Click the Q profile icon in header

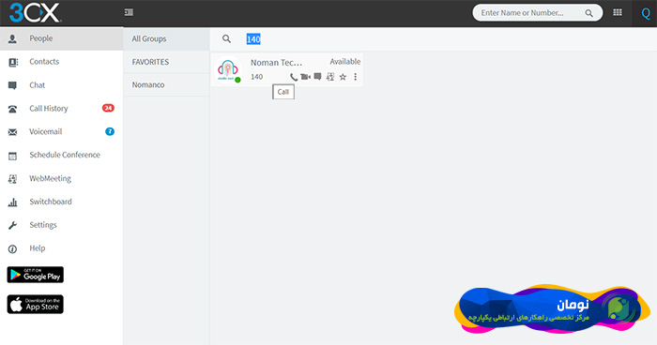coord(646,13)
